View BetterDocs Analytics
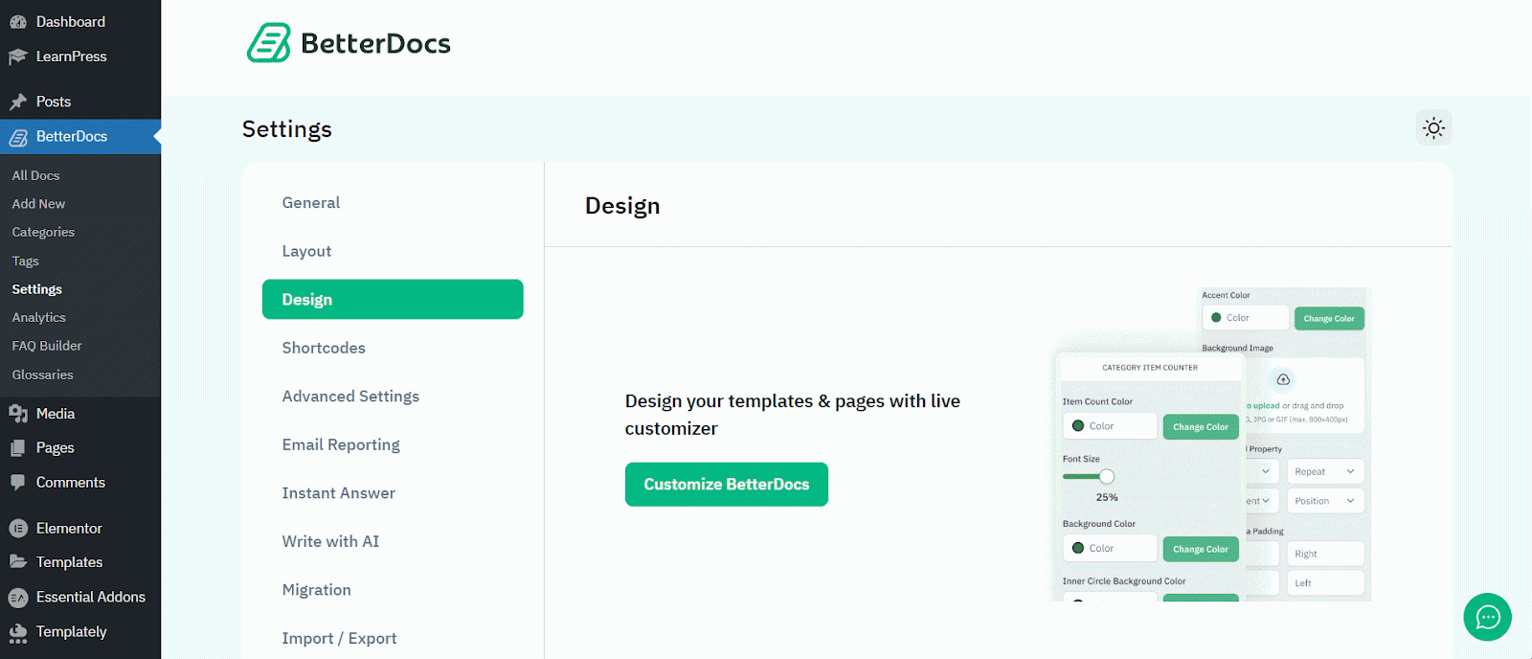 point(38,317)
